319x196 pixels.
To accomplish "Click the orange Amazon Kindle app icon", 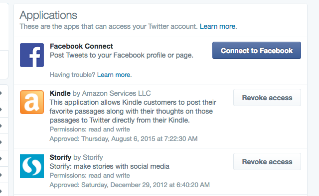I will click(x=32, y=102).
